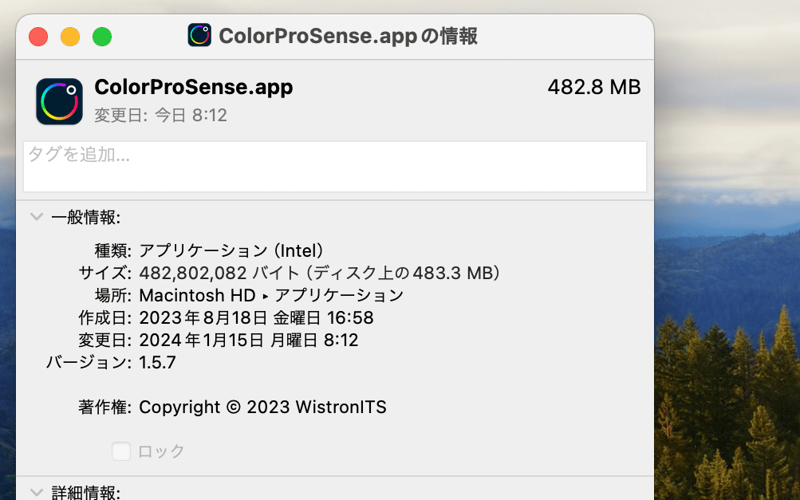The width and height of the screenshot is (800, 500).
Task: Click the アプリケーション (Intel) kind value
Action: click(231, 250)
